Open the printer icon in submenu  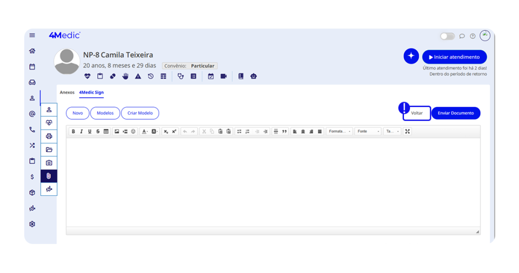[x=49, y=136]
